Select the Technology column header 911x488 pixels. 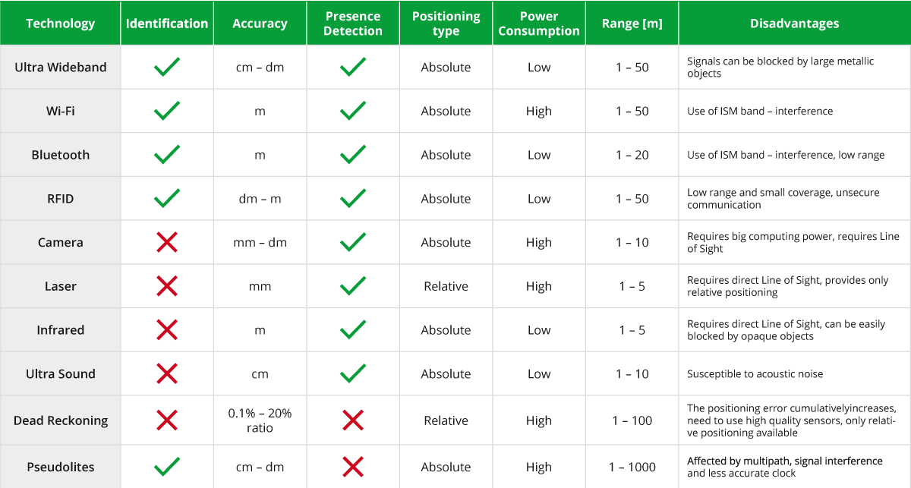pyautogui.click(x=61, y=23)
